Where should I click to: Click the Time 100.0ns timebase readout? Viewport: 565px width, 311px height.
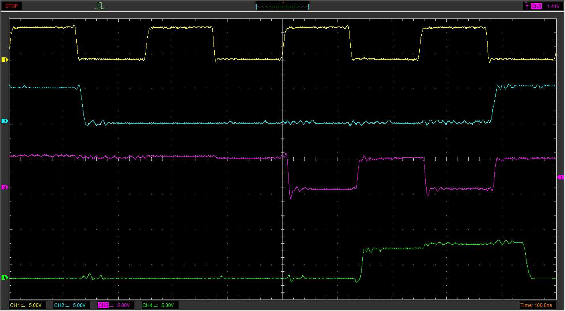coord(536,305)
